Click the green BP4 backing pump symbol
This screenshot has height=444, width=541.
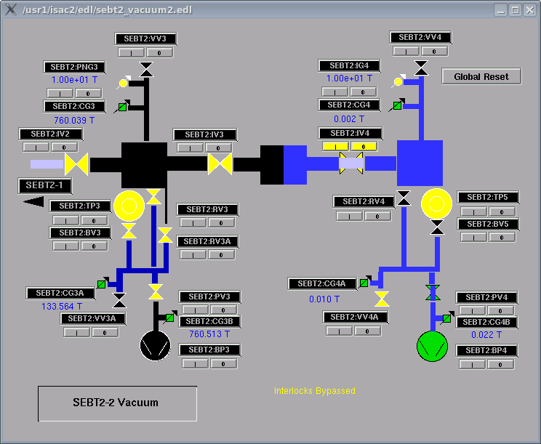point(432,345)
